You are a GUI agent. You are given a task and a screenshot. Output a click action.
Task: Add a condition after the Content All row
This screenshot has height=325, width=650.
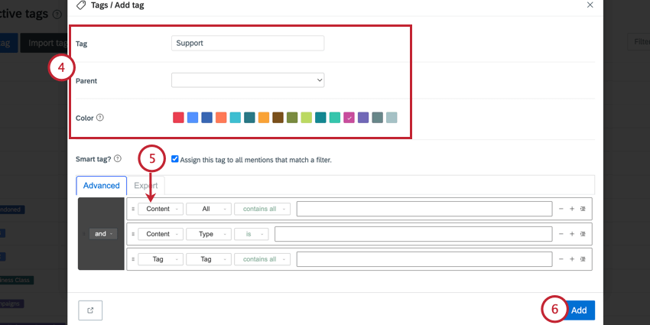(x=572, y=209)
